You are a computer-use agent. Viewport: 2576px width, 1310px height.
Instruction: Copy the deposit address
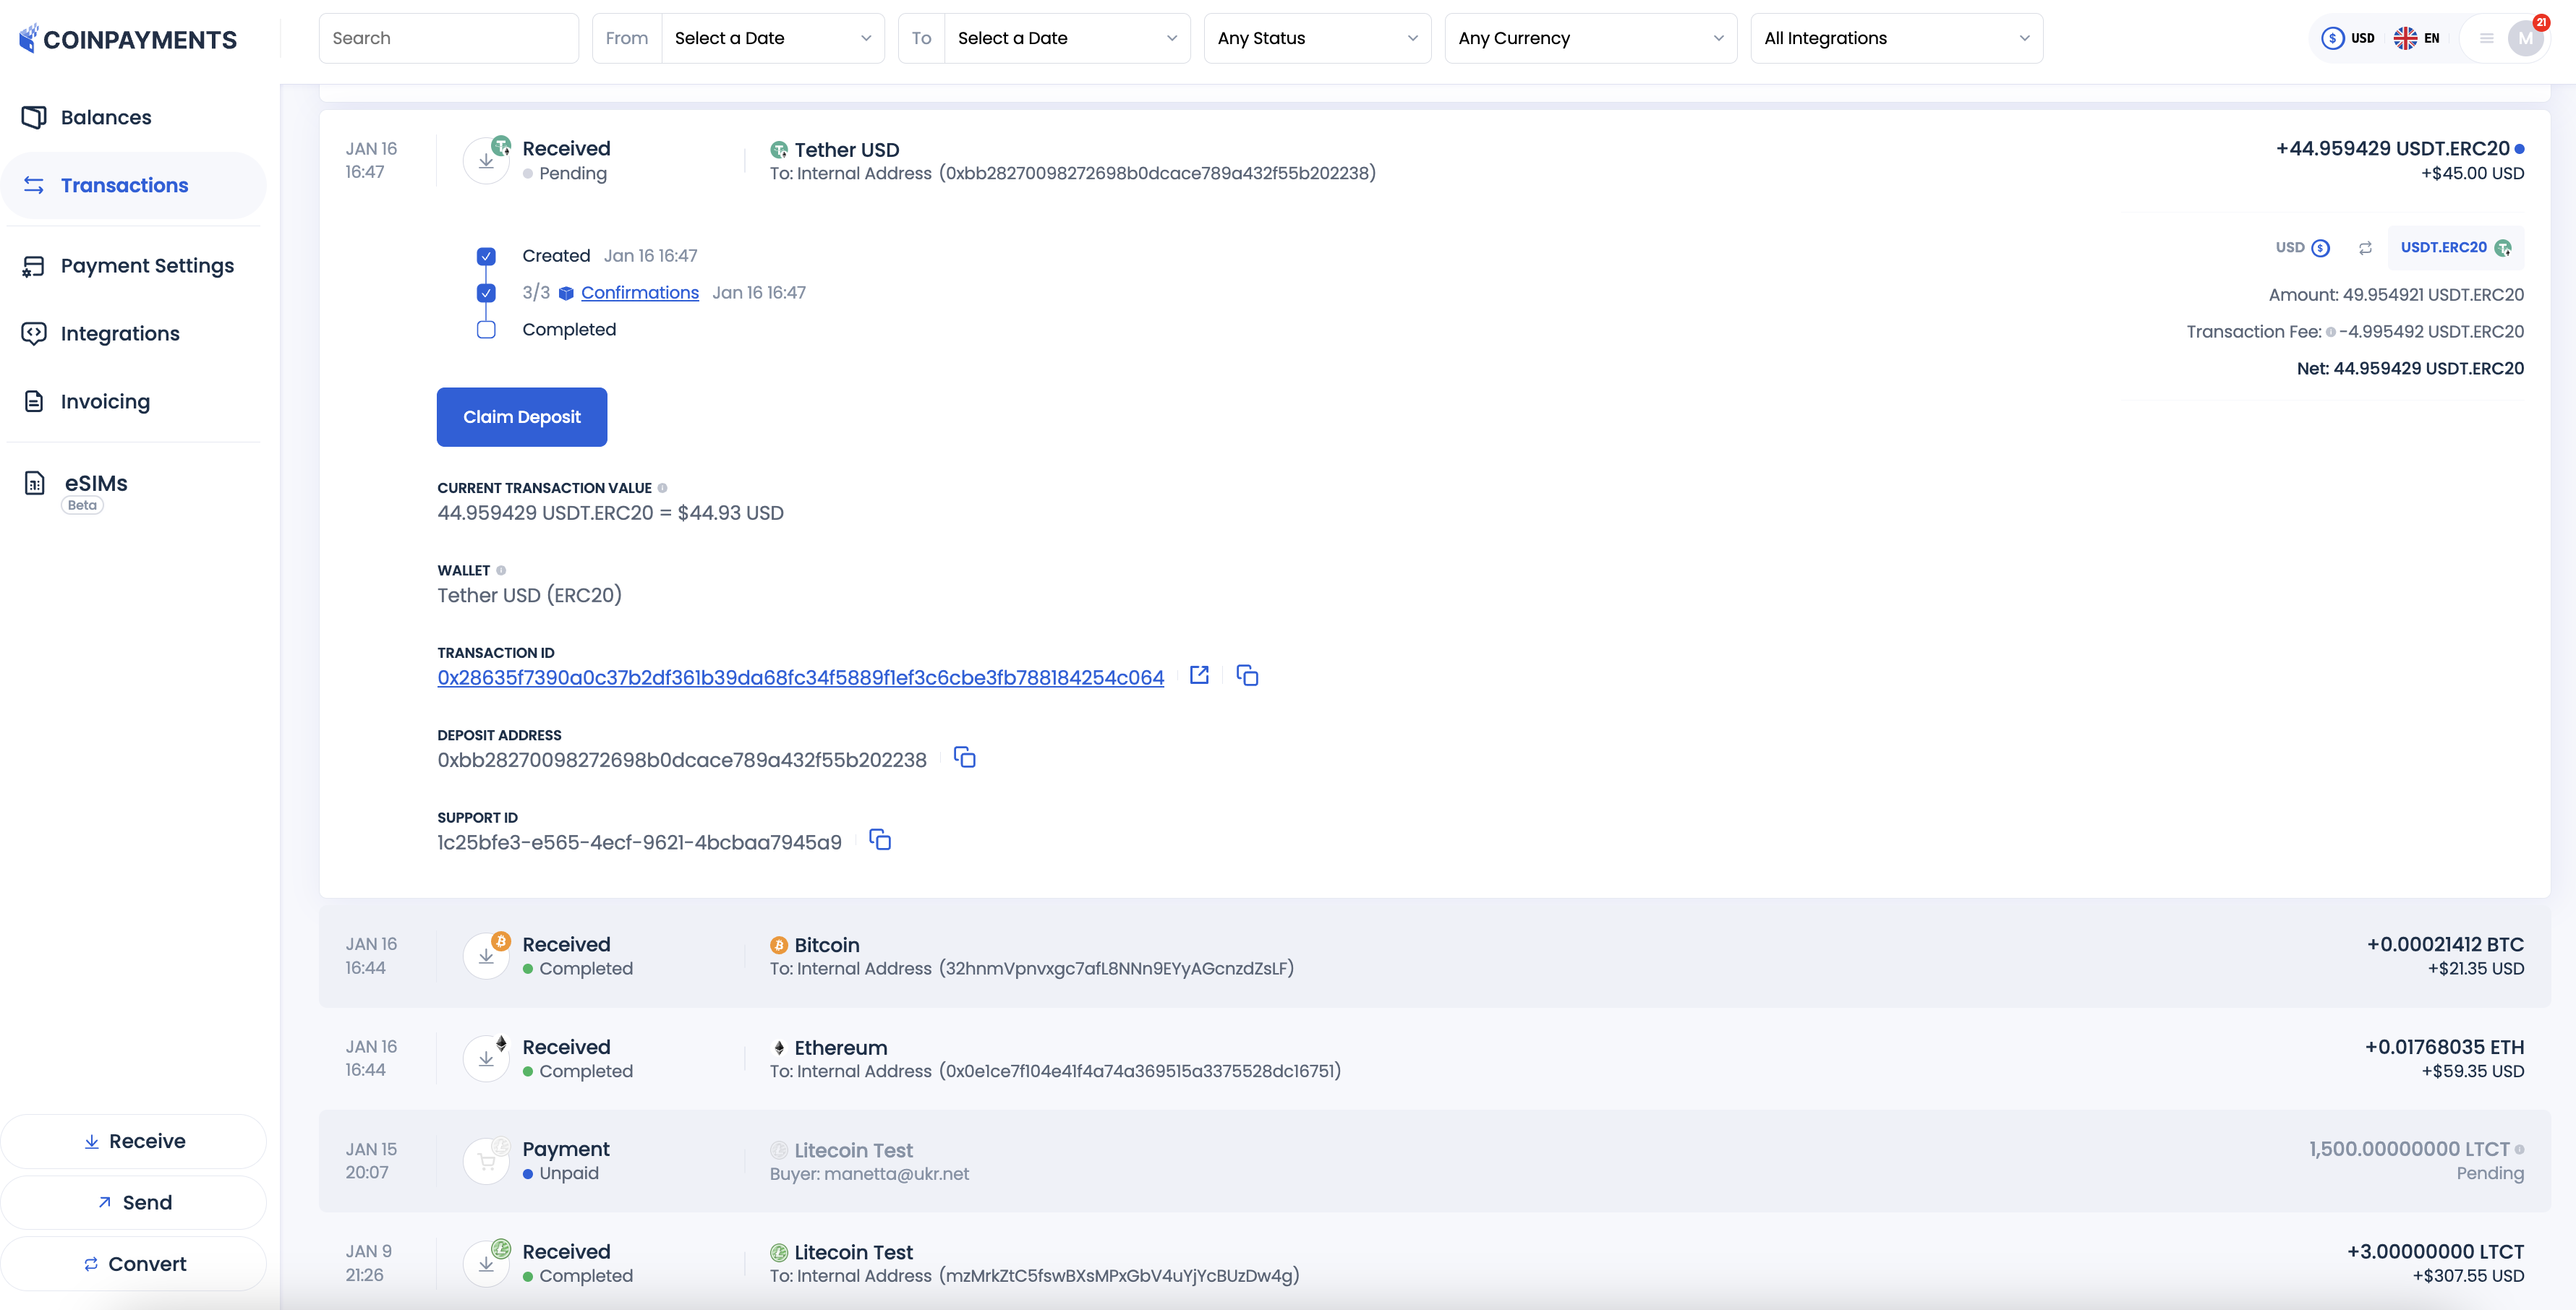pyautogui.click(x=964, y=757)
